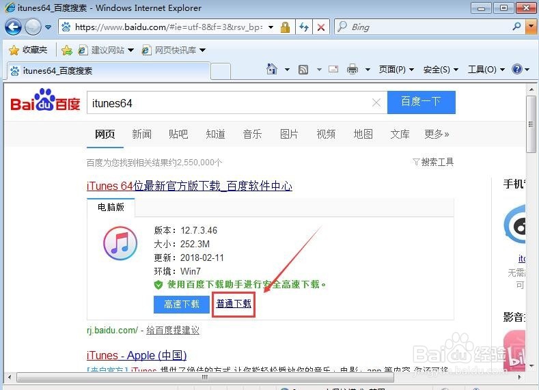The height and width of the screenshot is (390, 539).
Task: Select the itunes64_百度搜索 browser tab
Action: [x=109, y=71]
